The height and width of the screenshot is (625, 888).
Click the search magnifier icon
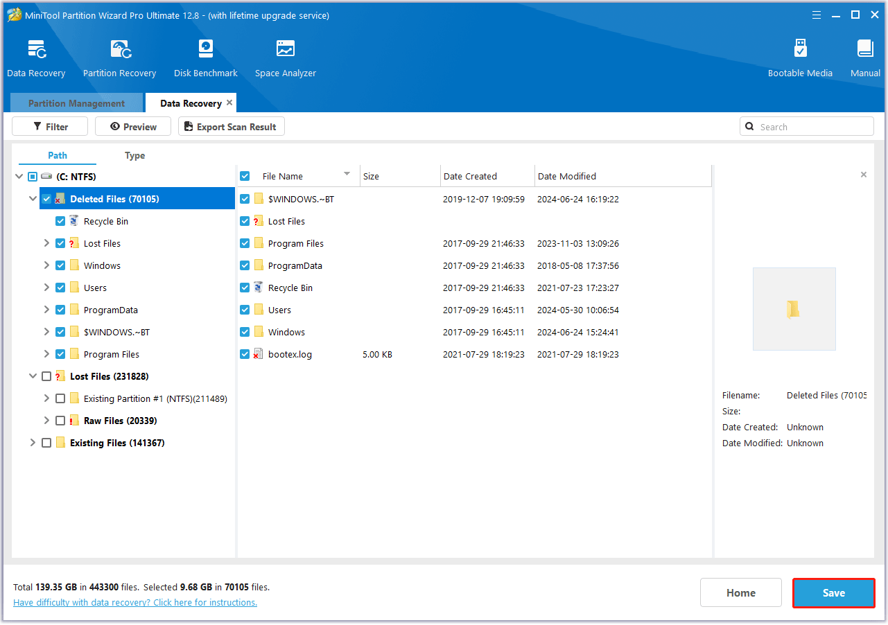pos(749,127)
